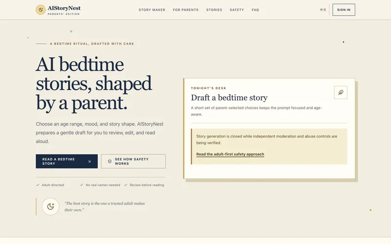Click the checkmark beside No real names needed

click(82, 185)
